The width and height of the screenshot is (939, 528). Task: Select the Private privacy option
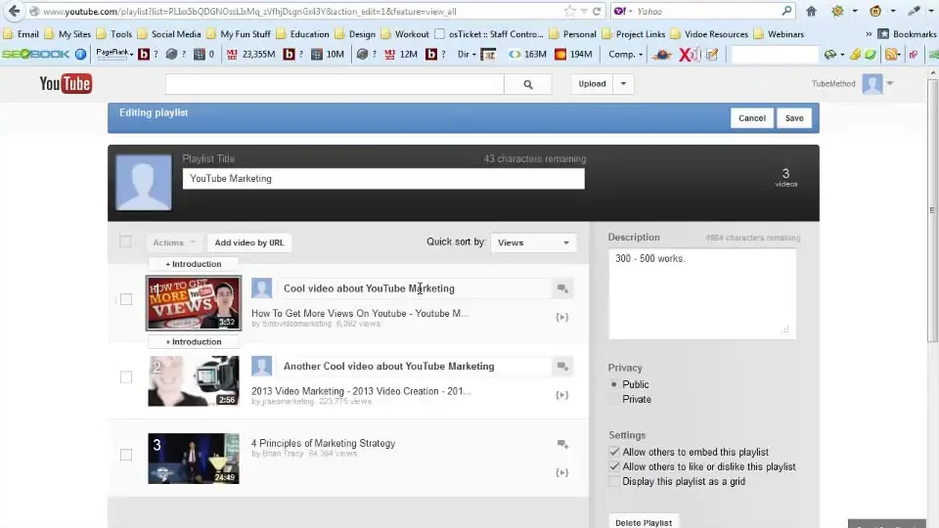click(x=614, y=399)
